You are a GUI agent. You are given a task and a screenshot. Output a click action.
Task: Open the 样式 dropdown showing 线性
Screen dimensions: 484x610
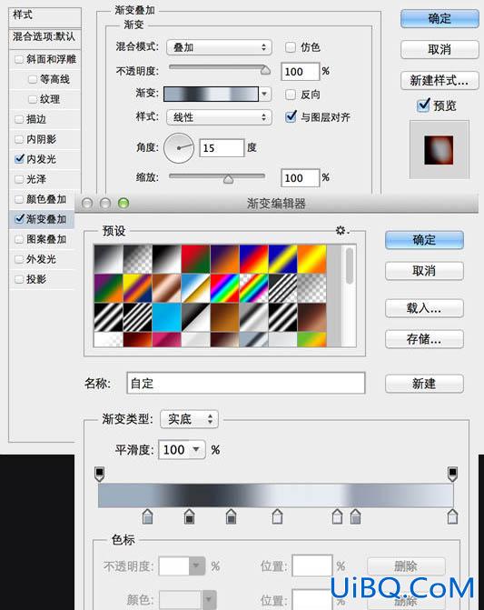[x=219, y=117]
